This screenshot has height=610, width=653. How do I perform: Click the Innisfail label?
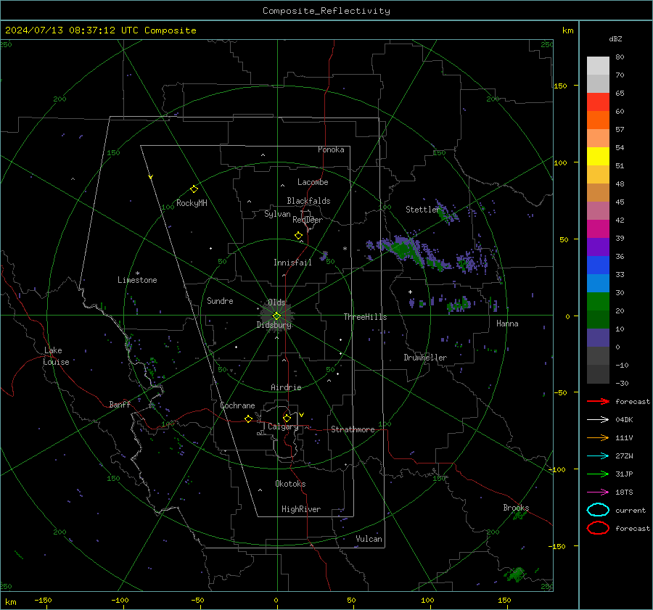292,263
